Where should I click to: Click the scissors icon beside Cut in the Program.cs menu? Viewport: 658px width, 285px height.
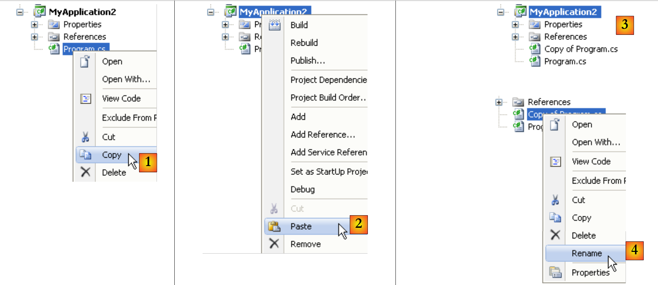click(85, 137)
